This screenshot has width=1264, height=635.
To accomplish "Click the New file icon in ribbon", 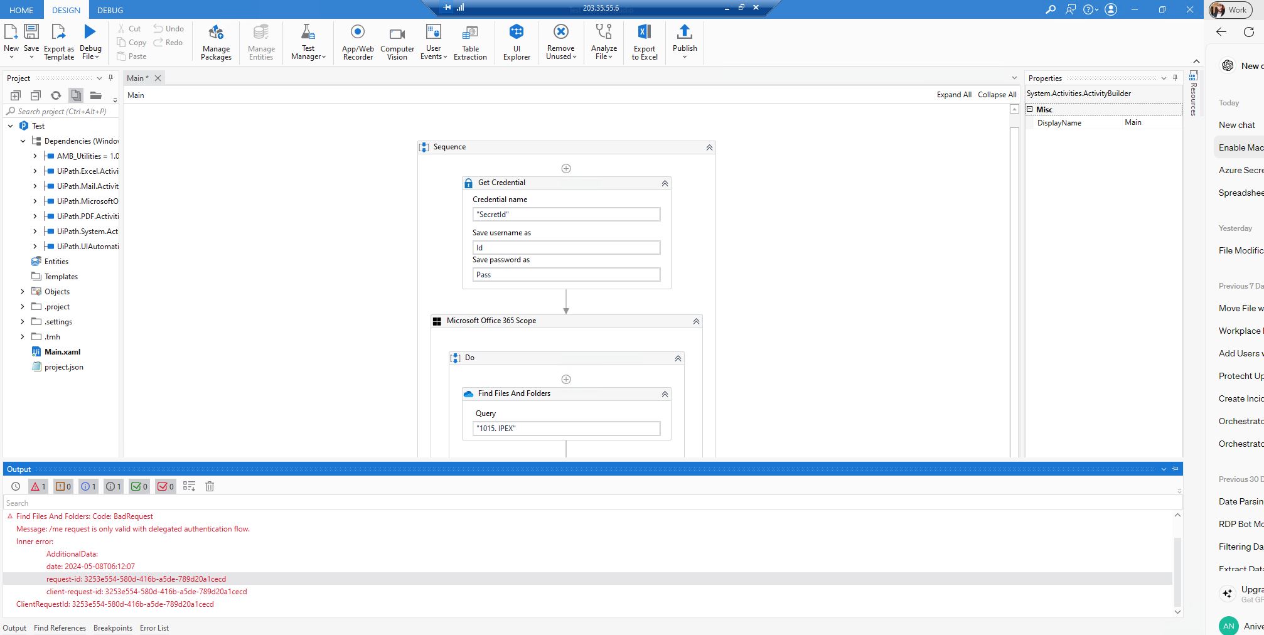I will coord(11,31).
